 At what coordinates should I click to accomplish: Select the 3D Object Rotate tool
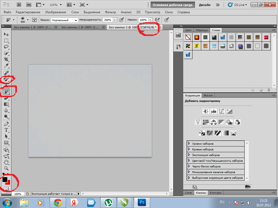[x=6, y=150]
